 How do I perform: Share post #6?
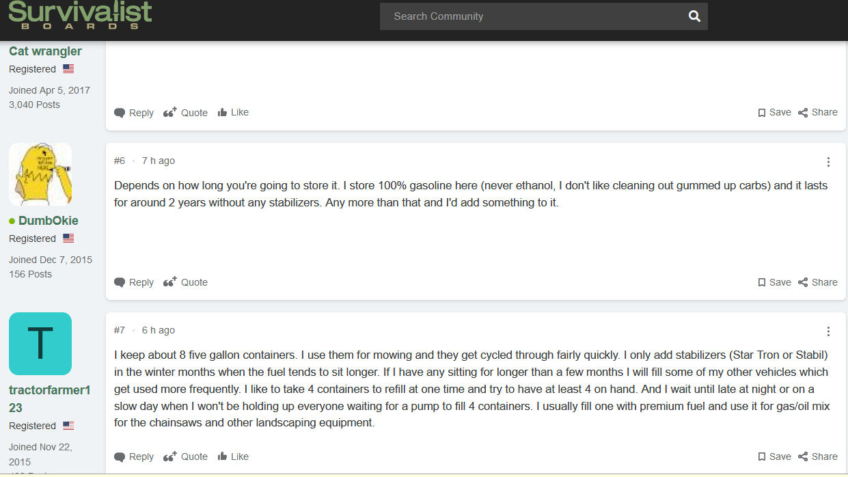point(818,282)
